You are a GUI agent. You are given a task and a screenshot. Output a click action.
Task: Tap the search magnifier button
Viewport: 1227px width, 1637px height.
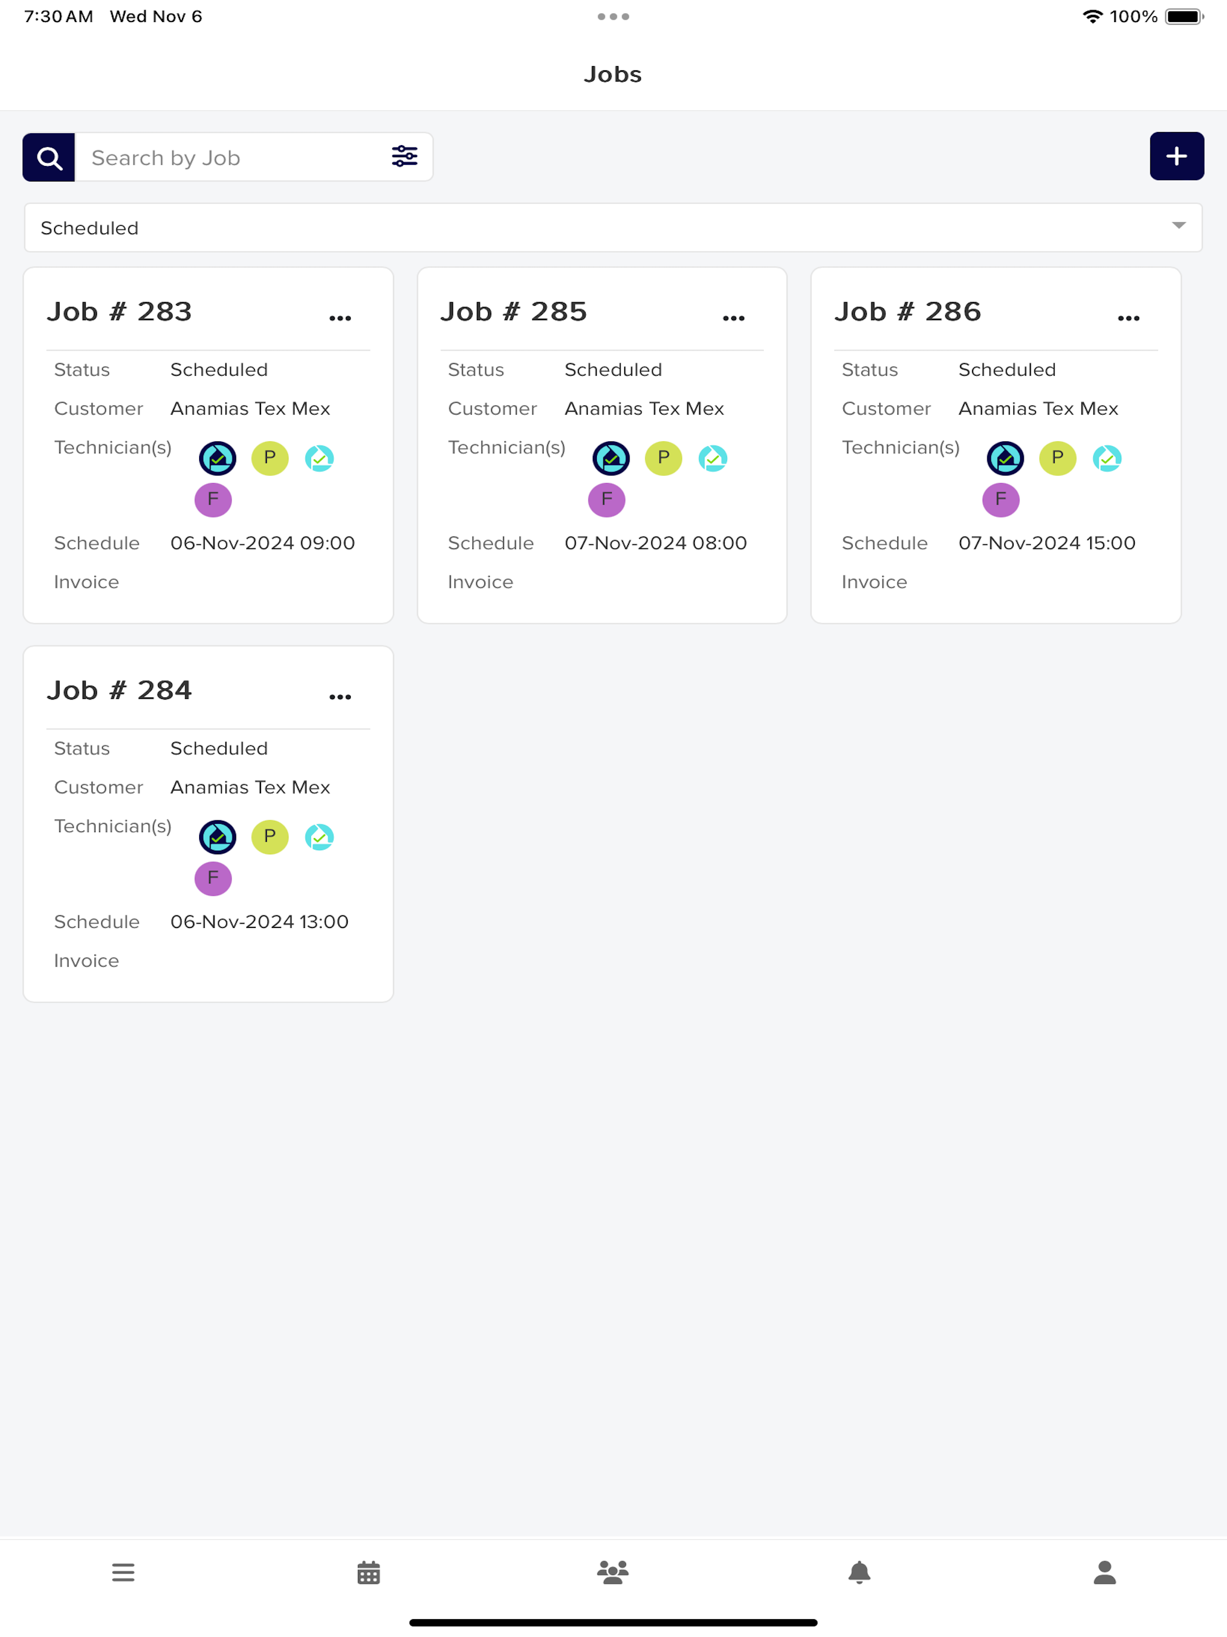click(x=49, y=157)
